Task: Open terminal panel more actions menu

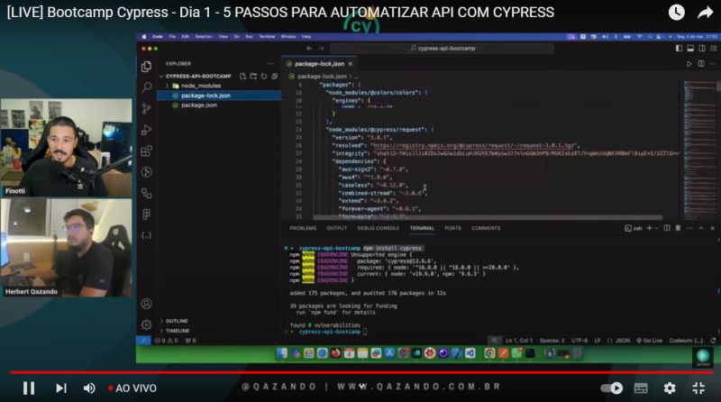Action: coord(689,228)
